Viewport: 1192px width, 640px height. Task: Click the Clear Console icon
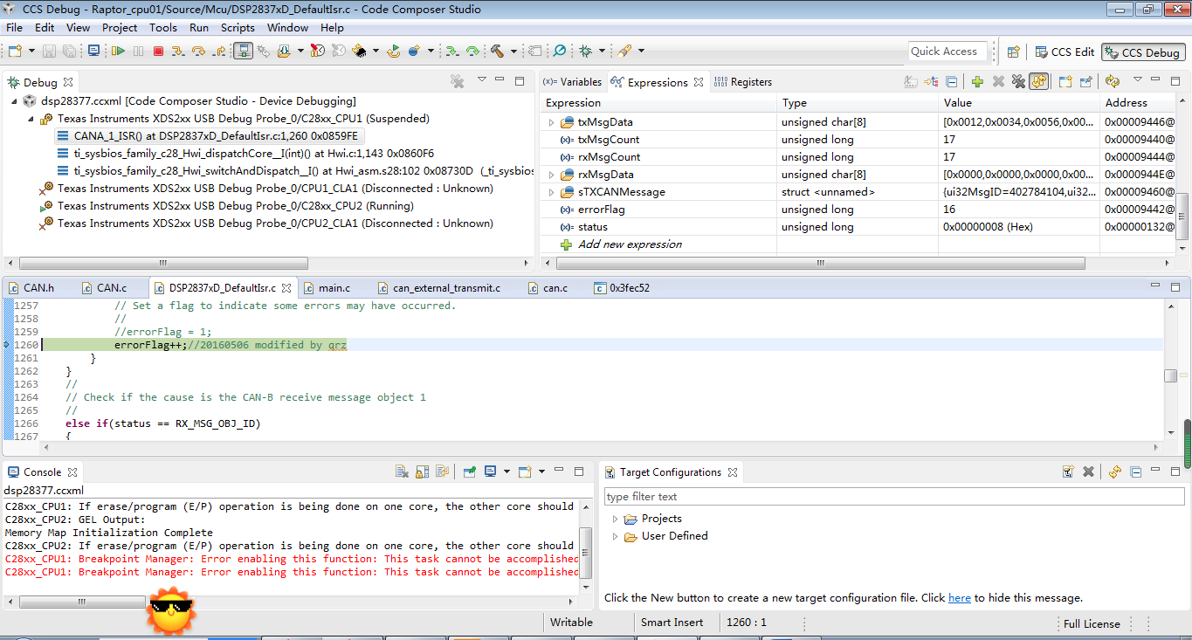coord(402,472)
